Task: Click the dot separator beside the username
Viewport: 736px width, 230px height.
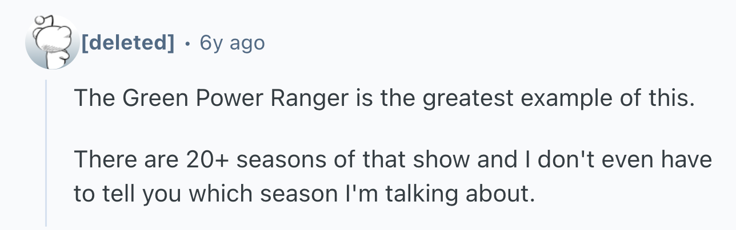Action: coord(187,43)
